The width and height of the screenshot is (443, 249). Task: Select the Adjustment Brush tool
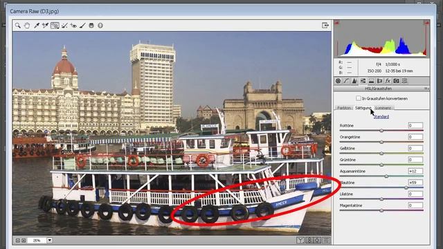[82, 26]
